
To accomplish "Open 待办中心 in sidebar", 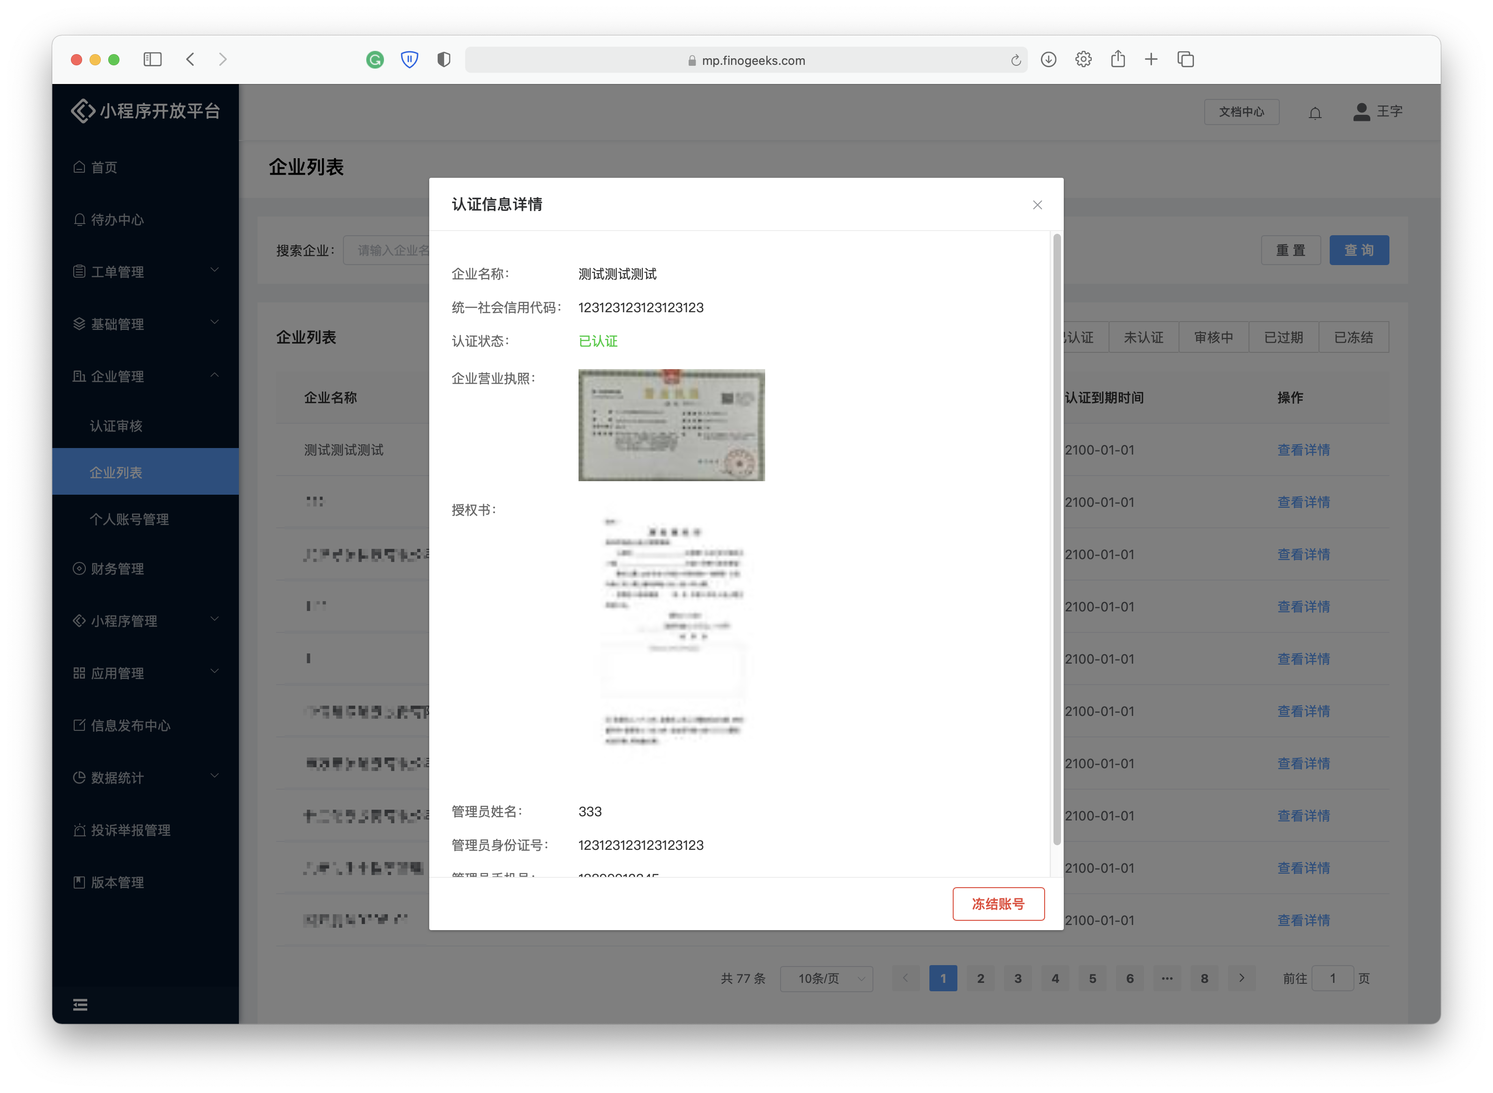I will tap(145, 219).
